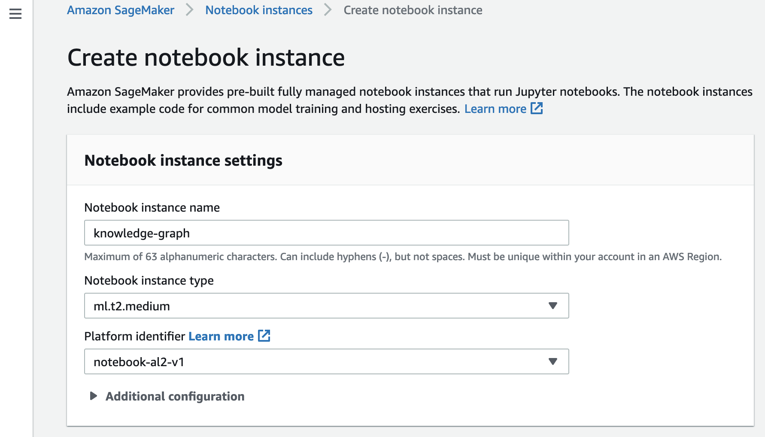
Task: Open Learn more link in page description
Action: (x=495, y=109)
